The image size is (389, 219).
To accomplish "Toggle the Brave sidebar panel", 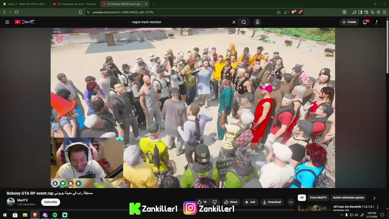I will coord(360,12).
